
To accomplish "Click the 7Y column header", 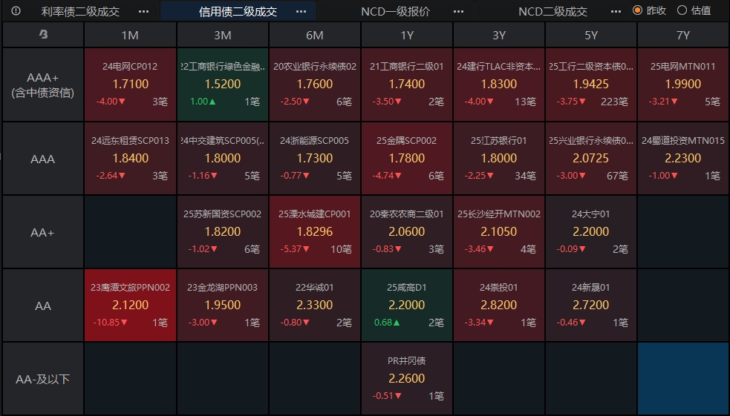I will [x=683, y=35].
